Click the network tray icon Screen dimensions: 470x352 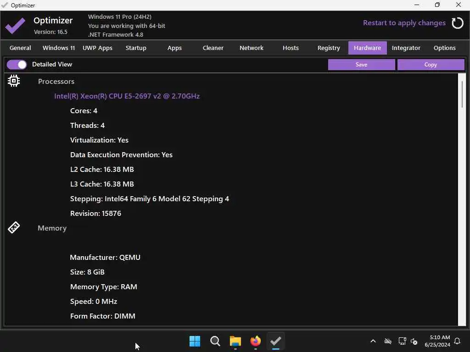pyautogui.click(x=402, y=341)
